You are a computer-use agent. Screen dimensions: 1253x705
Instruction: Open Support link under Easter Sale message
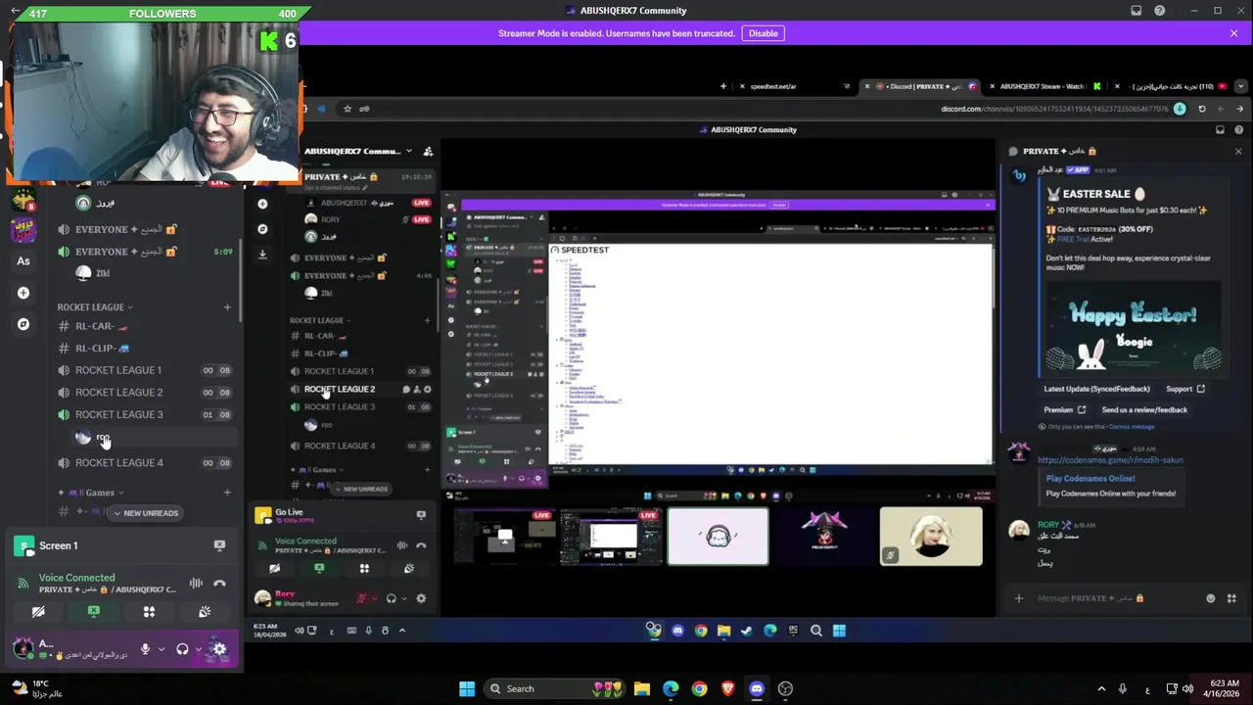pos(1185,389)
